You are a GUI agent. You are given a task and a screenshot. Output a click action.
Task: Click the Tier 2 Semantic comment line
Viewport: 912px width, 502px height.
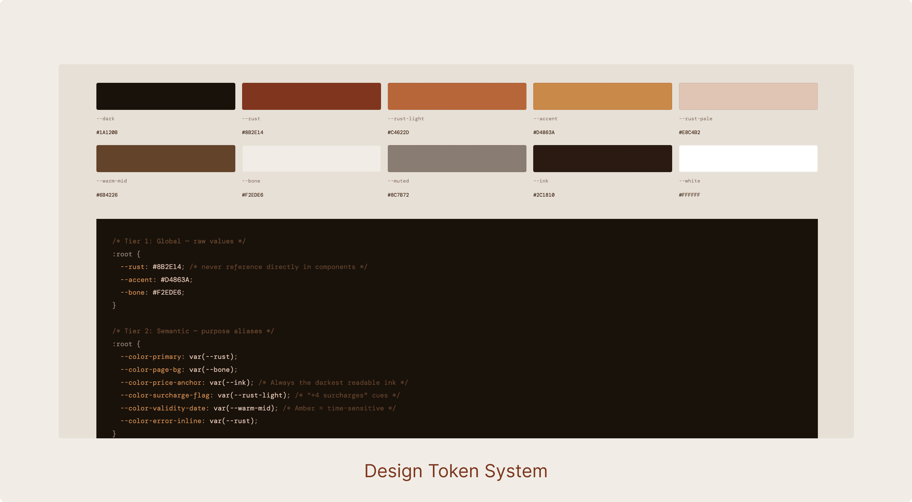[x=193, y=331]
